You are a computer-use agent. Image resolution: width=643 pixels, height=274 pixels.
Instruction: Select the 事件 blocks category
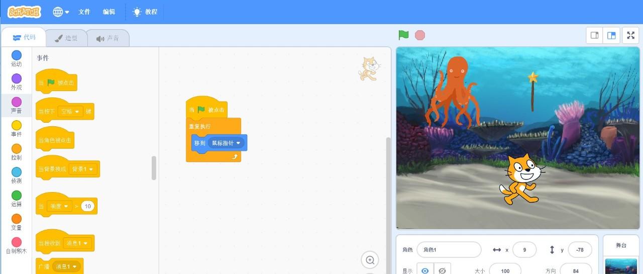[17, 128]
